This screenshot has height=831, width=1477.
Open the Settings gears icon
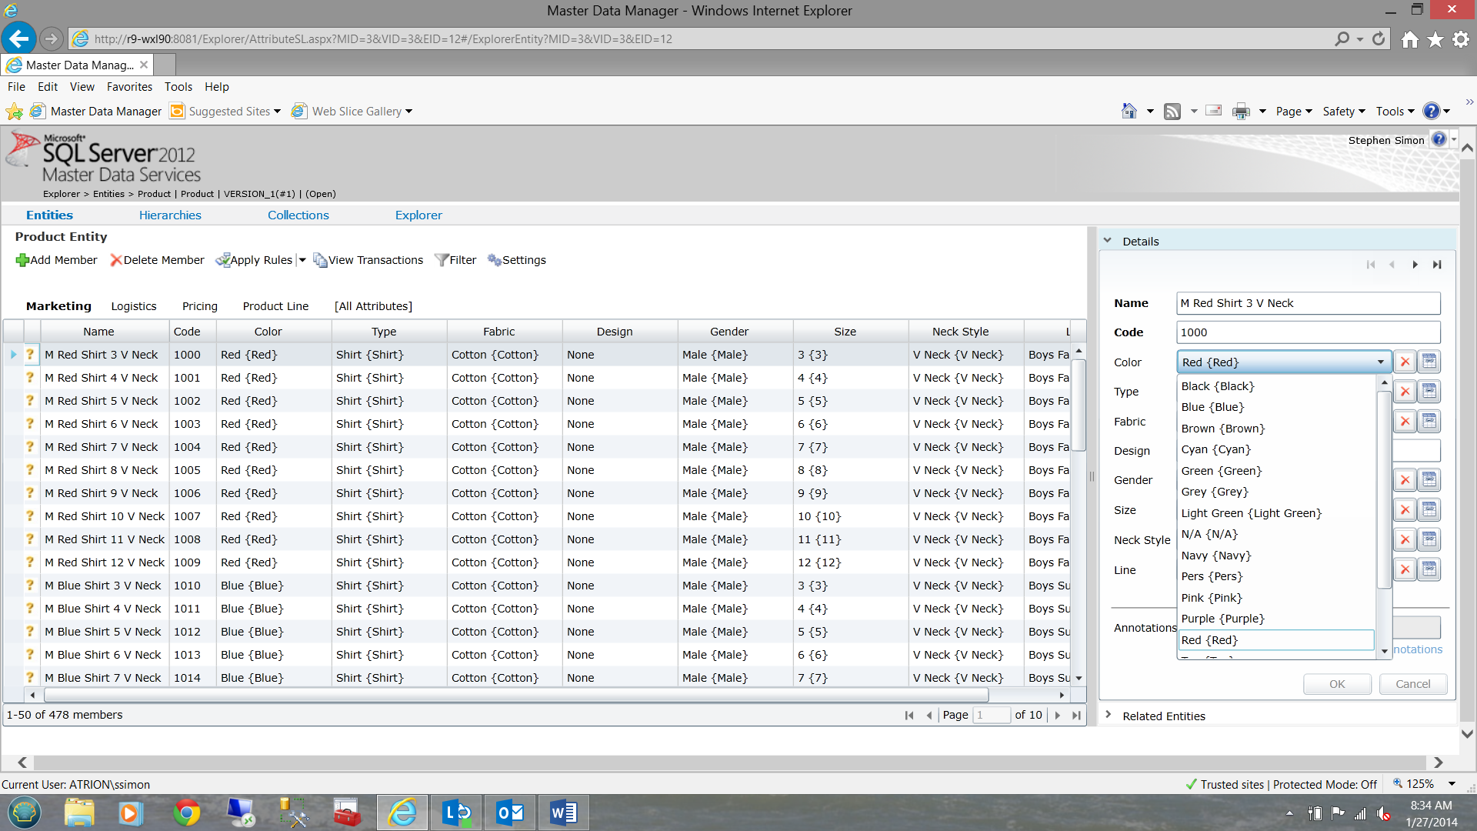click(x=495, y=260)
